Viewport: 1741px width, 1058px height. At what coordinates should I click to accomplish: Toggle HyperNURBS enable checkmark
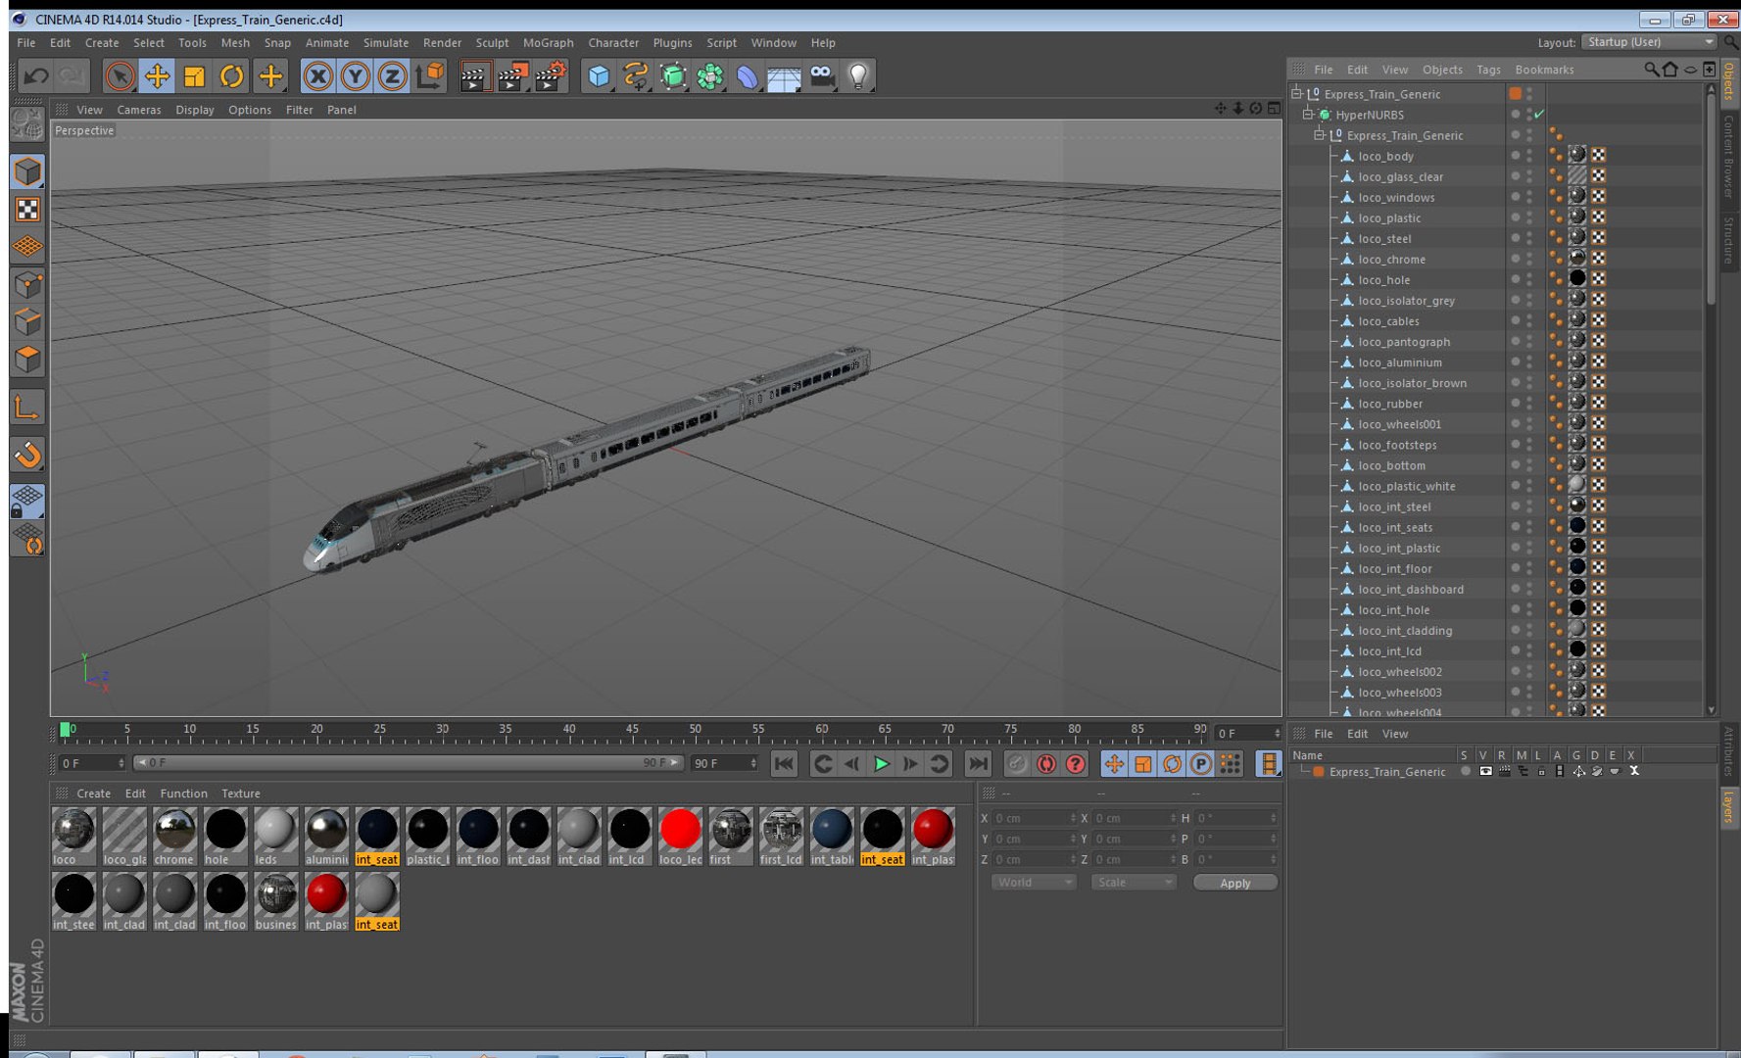1539,115
